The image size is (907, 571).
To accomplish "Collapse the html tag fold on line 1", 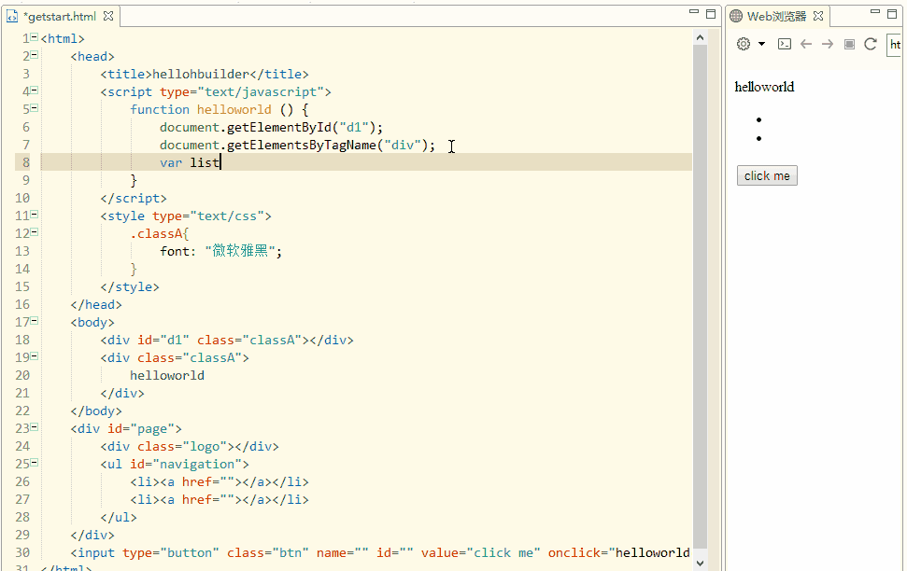I will pyautogui.click(x=35, y=37).
